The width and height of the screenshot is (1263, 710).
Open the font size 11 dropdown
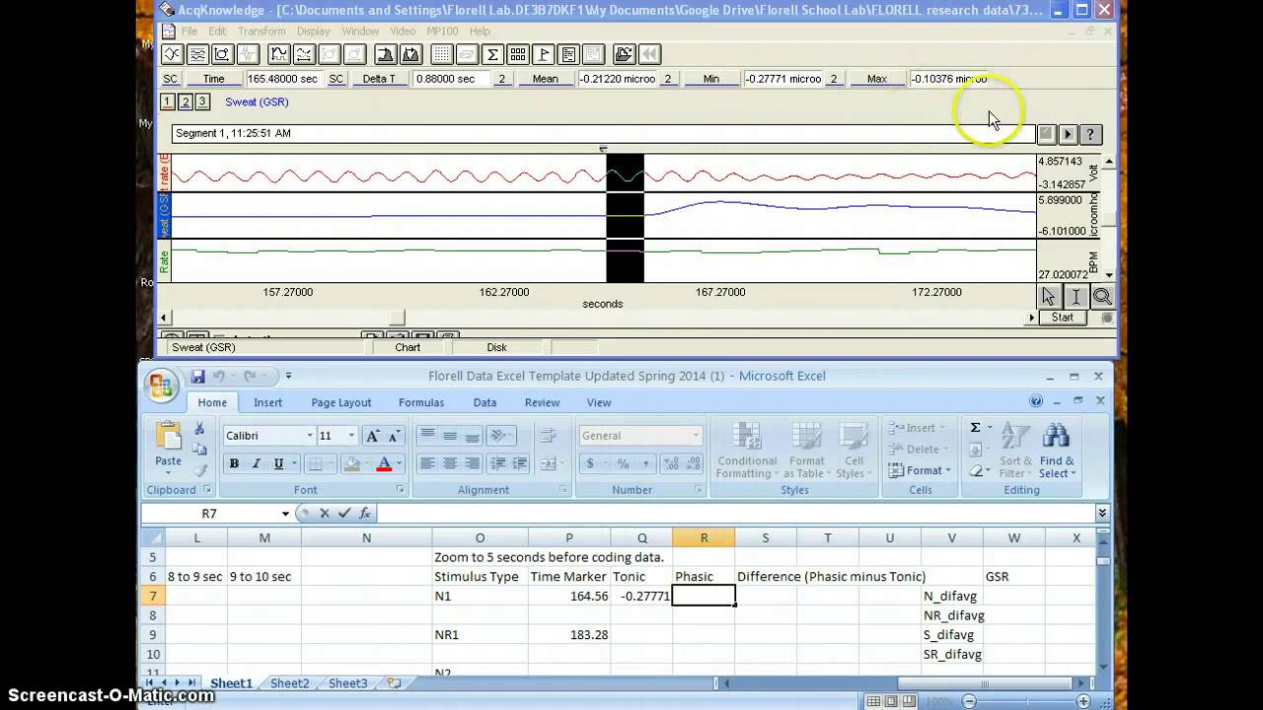(351, 436)
